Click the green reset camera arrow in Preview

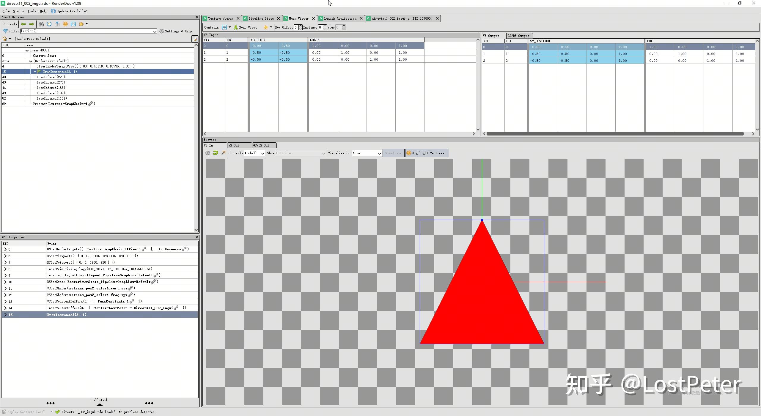pyautogui.click(x=216, y=153)
